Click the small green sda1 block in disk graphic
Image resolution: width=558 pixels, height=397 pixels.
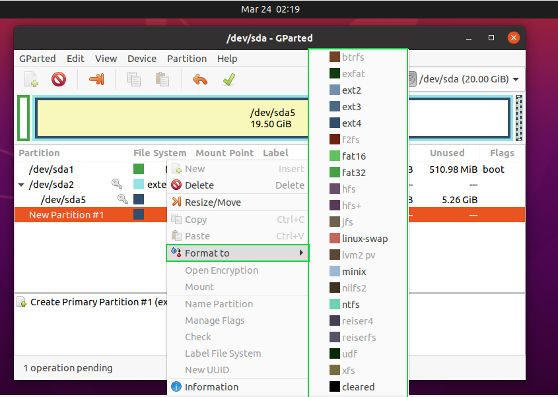click(x=24, y=118)
